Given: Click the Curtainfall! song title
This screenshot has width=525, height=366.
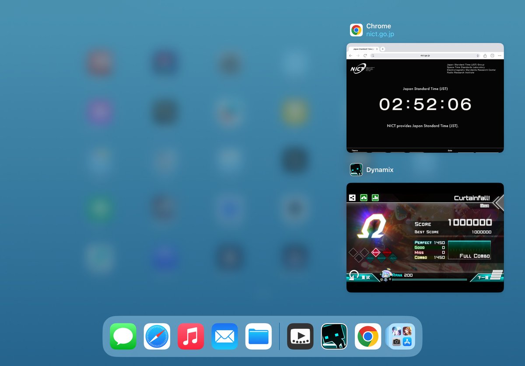Looking at the screenshot, I should 472,198.
